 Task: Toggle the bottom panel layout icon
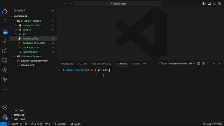[209, 3]
